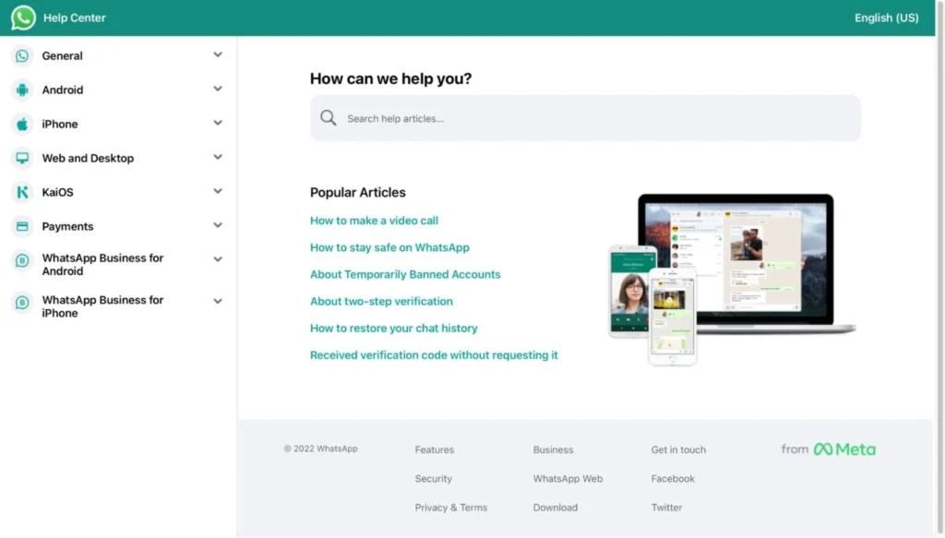Image resolution: width=945 pixels, height=538 pixels.
Task: Click WhatsApp Business for Android icon
Action: point(22,260)
